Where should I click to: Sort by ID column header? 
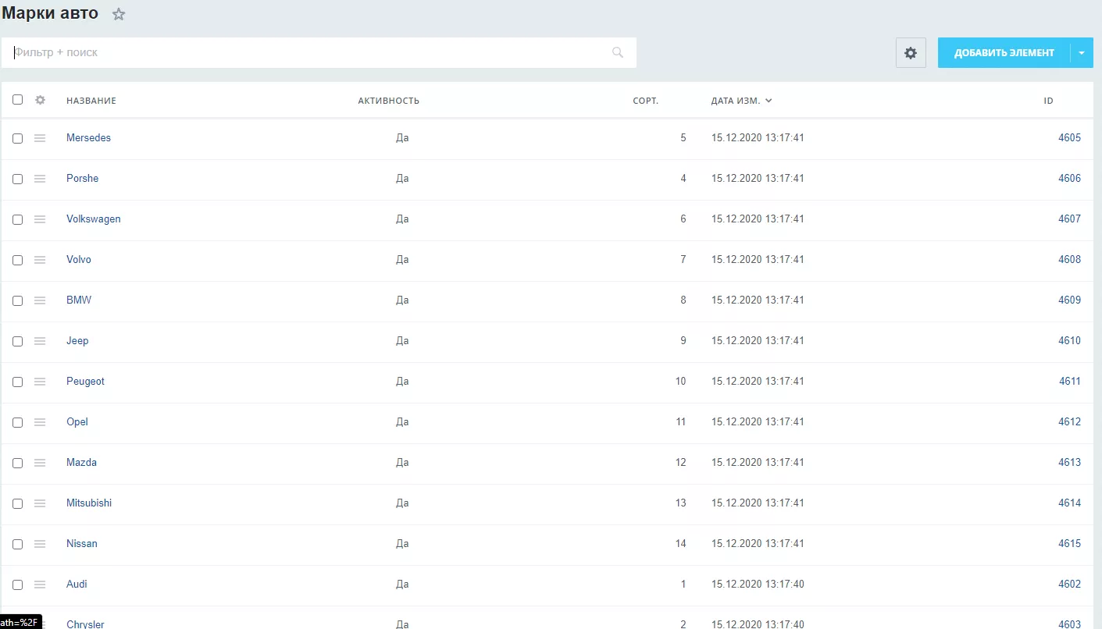point(1049,101)
